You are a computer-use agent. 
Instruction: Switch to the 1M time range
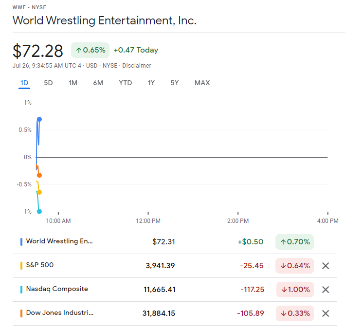pos(73,83)
